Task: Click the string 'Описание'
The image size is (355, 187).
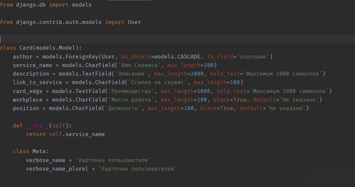Action: pyautogui.click(x=131, y=74)
